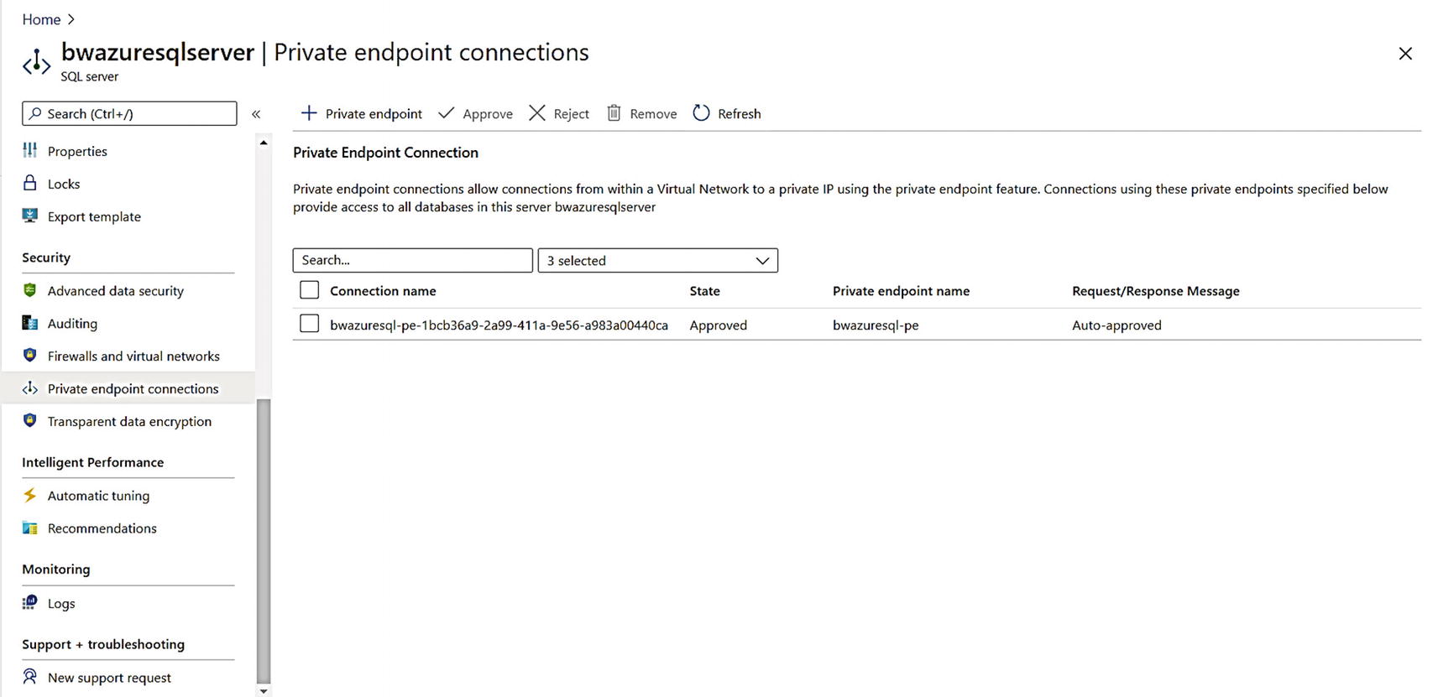Click the Locks padlock icon
The height and width of the screenshot is (697, 1438).
(30, 183)
